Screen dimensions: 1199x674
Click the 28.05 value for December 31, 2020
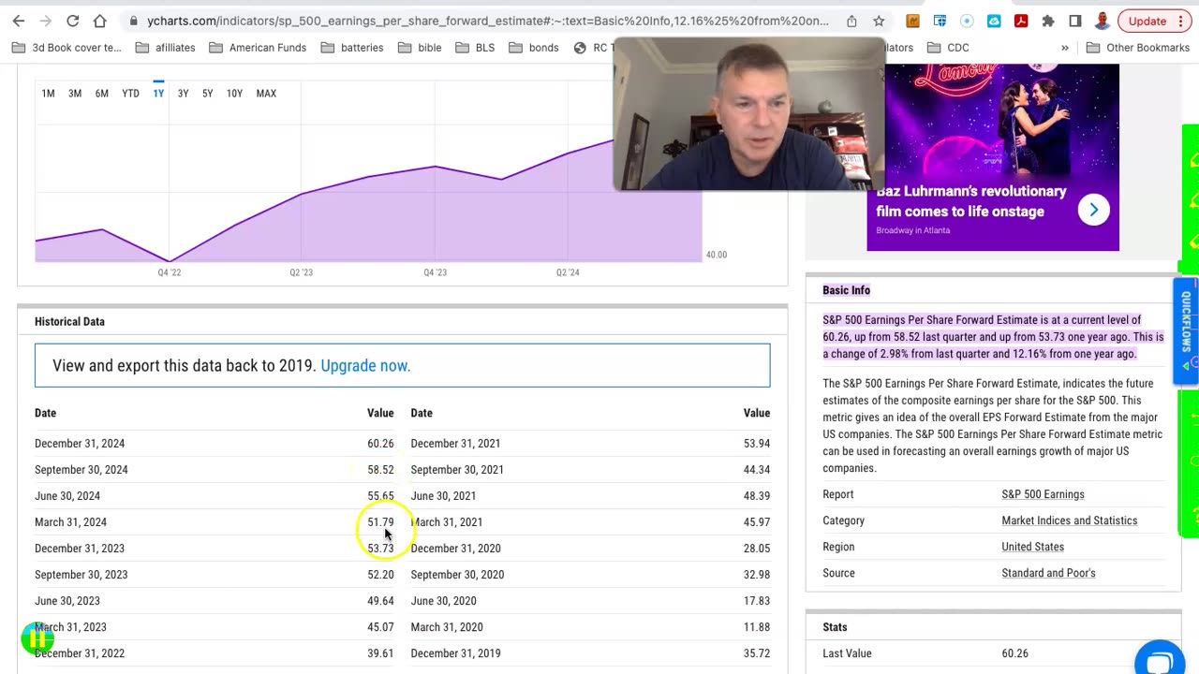757,549
